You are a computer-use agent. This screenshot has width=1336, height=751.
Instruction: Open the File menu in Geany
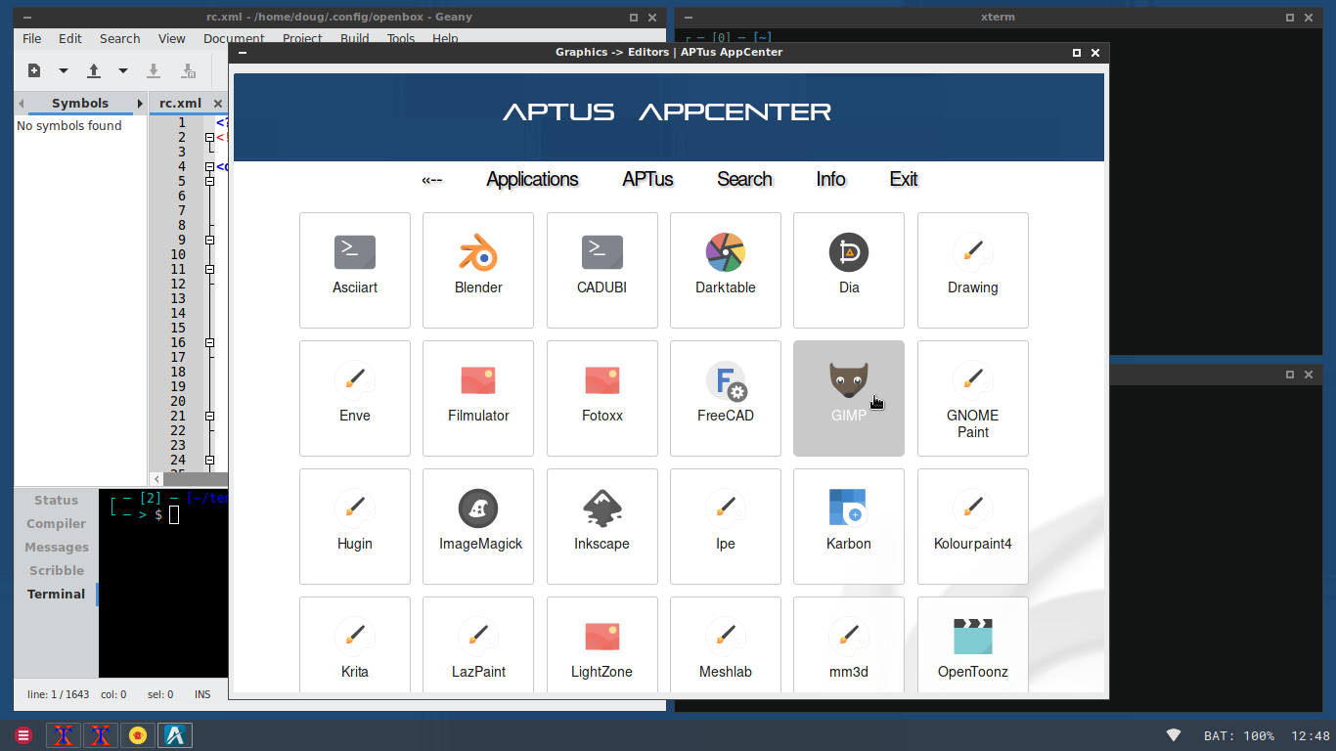click(x=32, y=38)
